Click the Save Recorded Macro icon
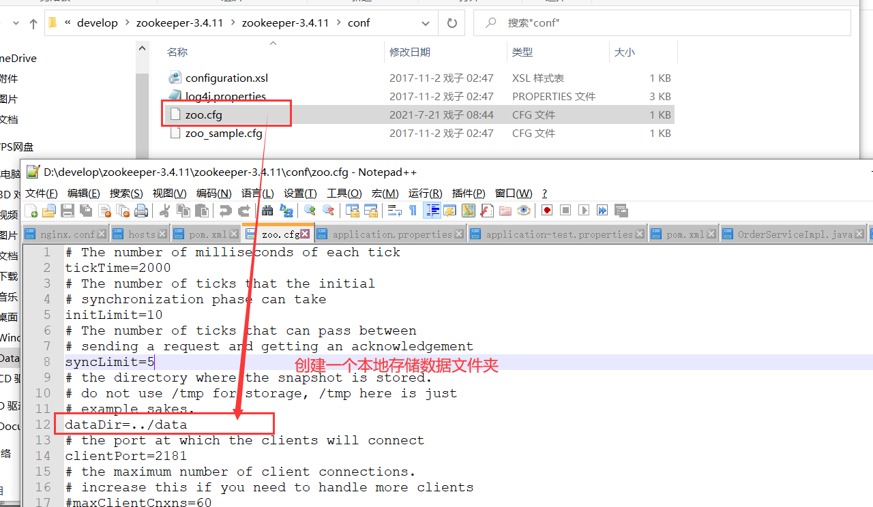This screenshot has height=507, width=873. pos(621,211)
